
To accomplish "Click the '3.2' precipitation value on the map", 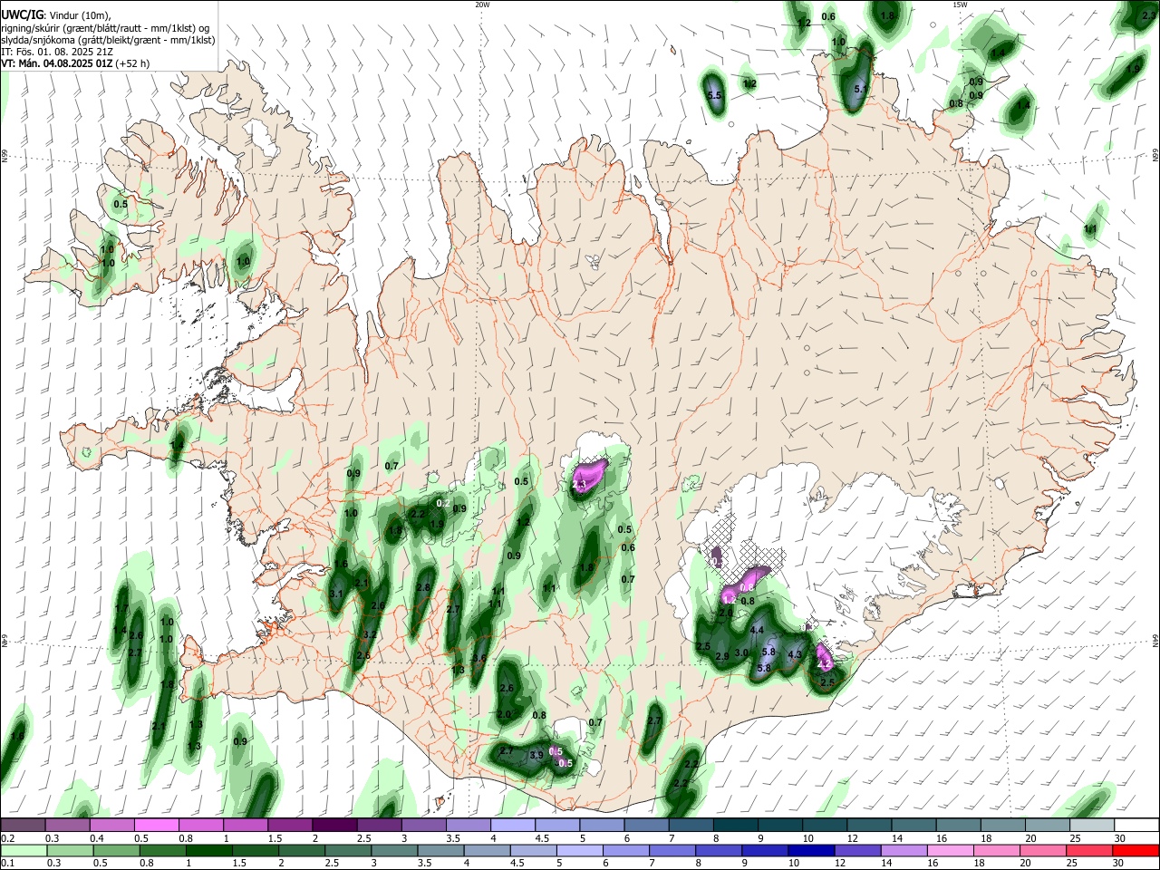I will pos(370,634).
